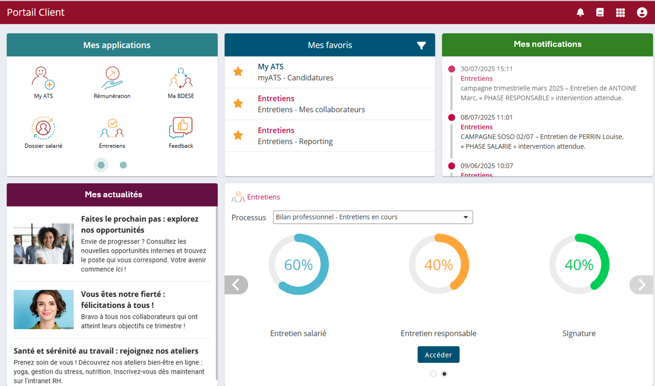Launch the Rémunération application
This screenshot has height=386, width=655.
(x=112, y=79)
